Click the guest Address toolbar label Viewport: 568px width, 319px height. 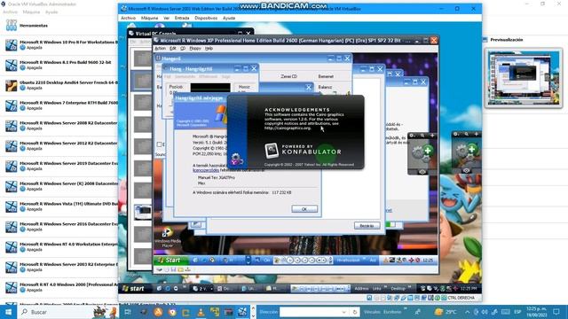coord(361,288)
